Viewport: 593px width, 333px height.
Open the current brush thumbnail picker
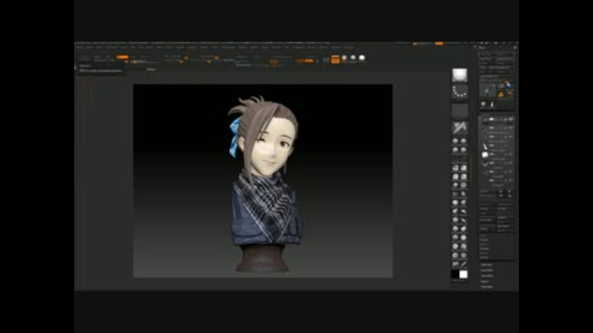[x=460, y=75]
